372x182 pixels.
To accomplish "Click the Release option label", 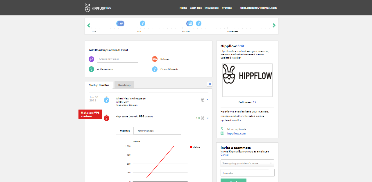I will [x=165, y=59].
